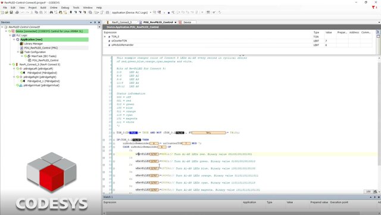Collapse the piBridgeLeft tree node
This screenshot has width=381, height=215.
pos(14,68)
